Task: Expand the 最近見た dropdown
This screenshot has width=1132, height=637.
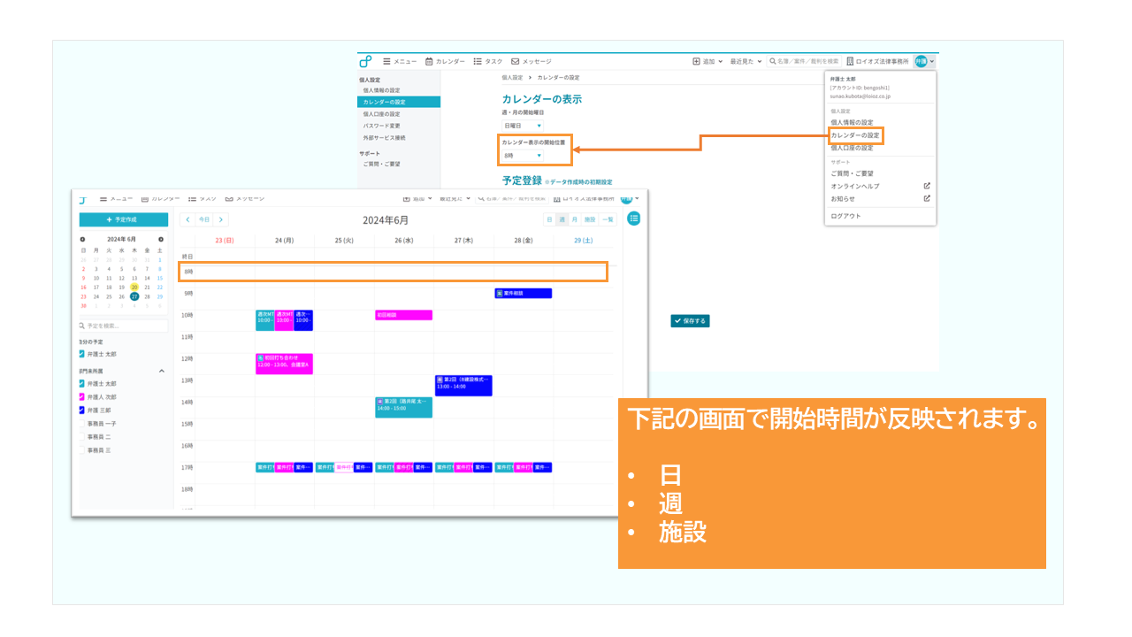Action: pyautogui.click(x=746, y=61)
